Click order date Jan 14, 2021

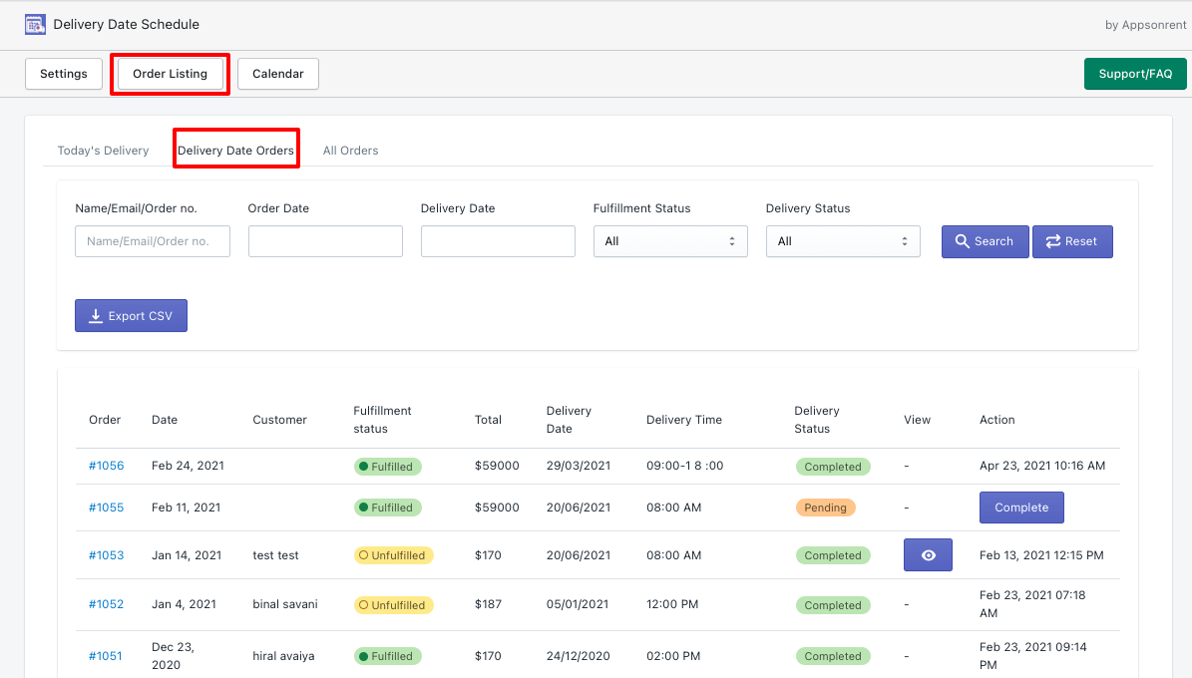pos(187,555)
